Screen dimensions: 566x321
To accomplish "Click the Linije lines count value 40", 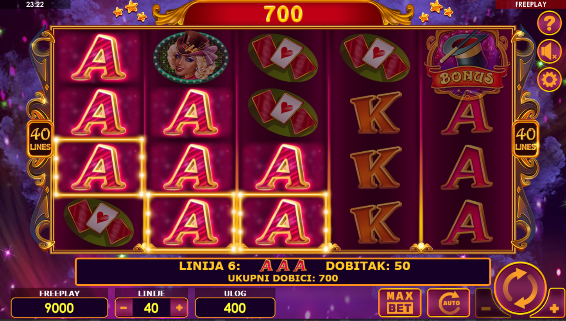I will click(151, 308).
